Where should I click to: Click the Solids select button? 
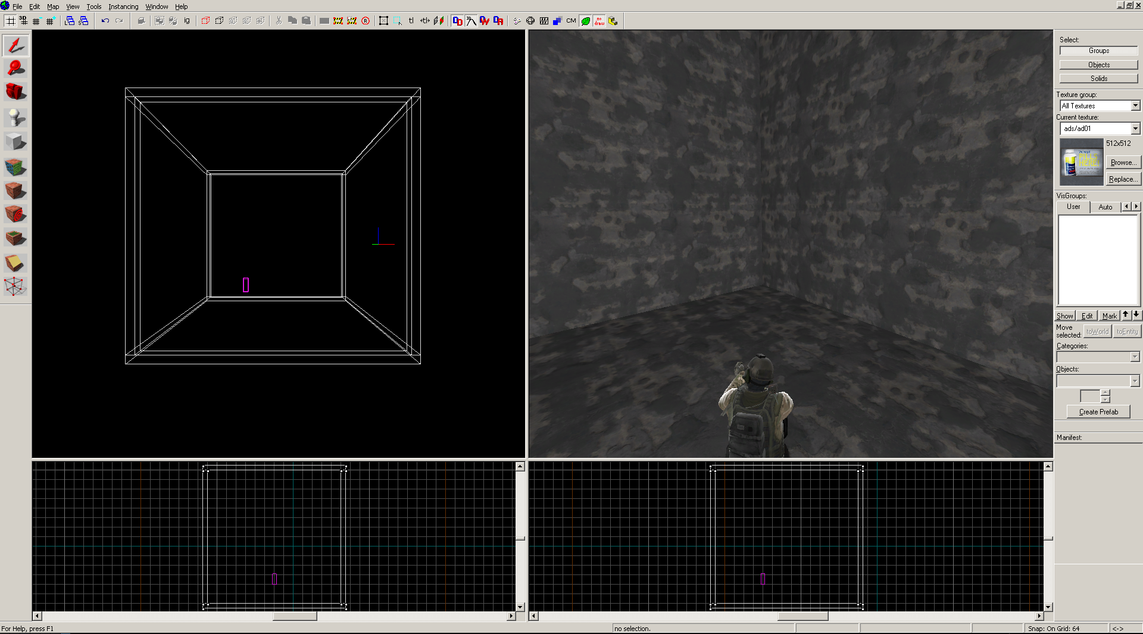coord(1098,79)
